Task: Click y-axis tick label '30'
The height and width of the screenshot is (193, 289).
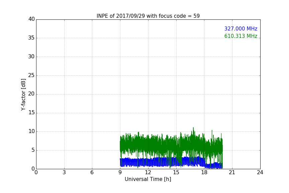Action: pyautogui.click(x=31, y=57)
